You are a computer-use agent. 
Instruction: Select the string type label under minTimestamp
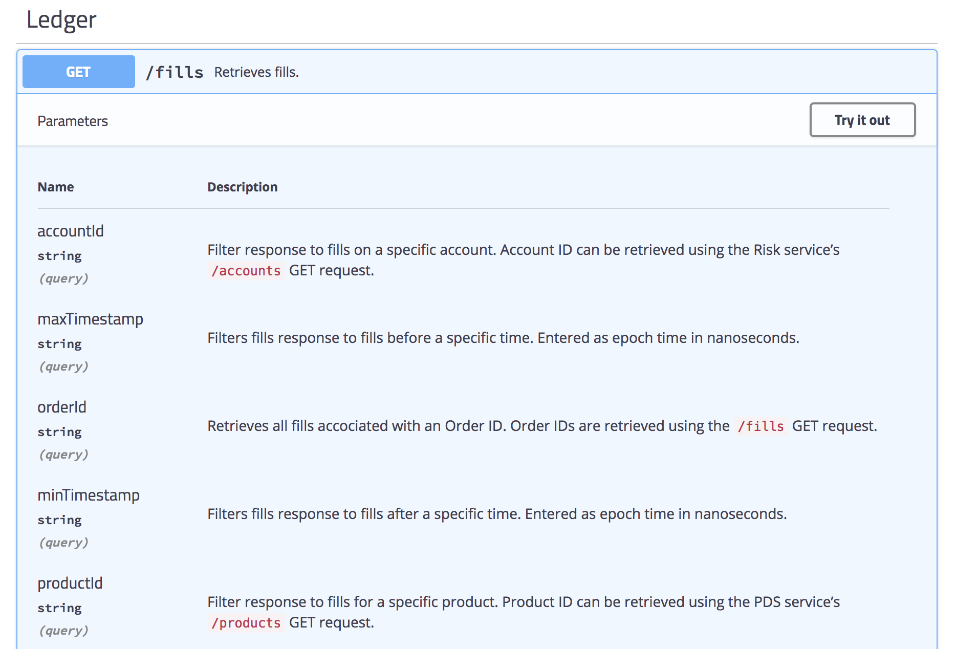point(59,520)
